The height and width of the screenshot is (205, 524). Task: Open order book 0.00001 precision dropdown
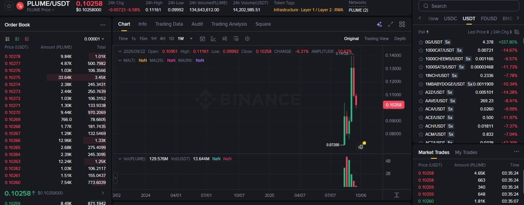click(x=94, y=39)
